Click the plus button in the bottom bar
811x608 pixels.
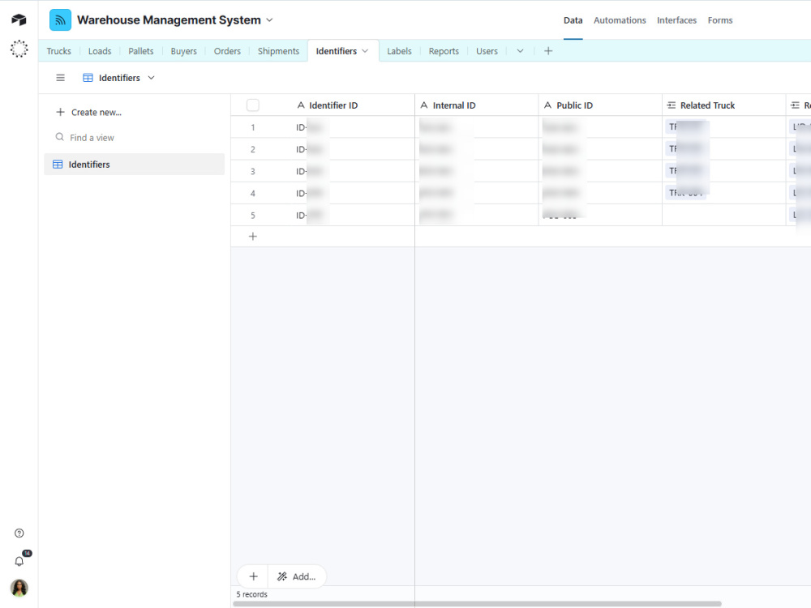[253, 576]
